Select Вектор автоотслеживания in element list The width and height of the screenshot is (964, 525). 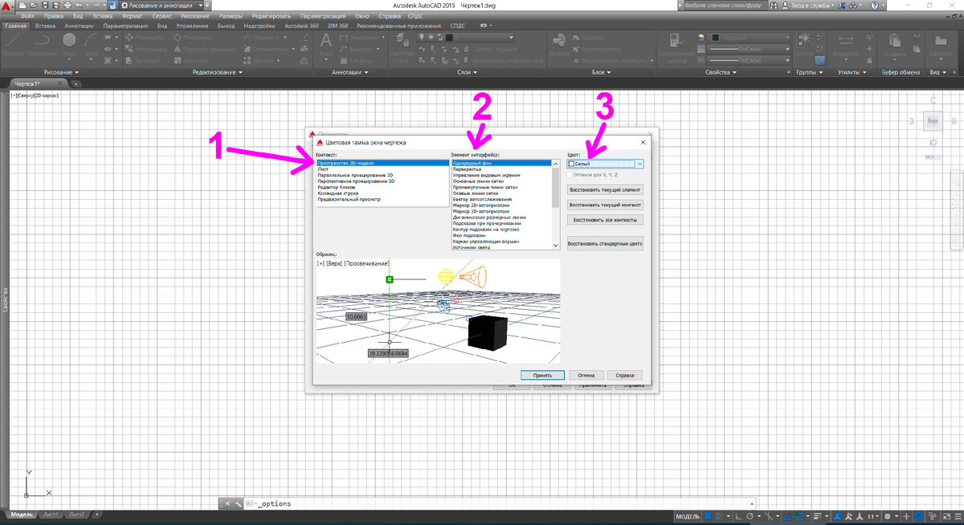tap(480, 198)
